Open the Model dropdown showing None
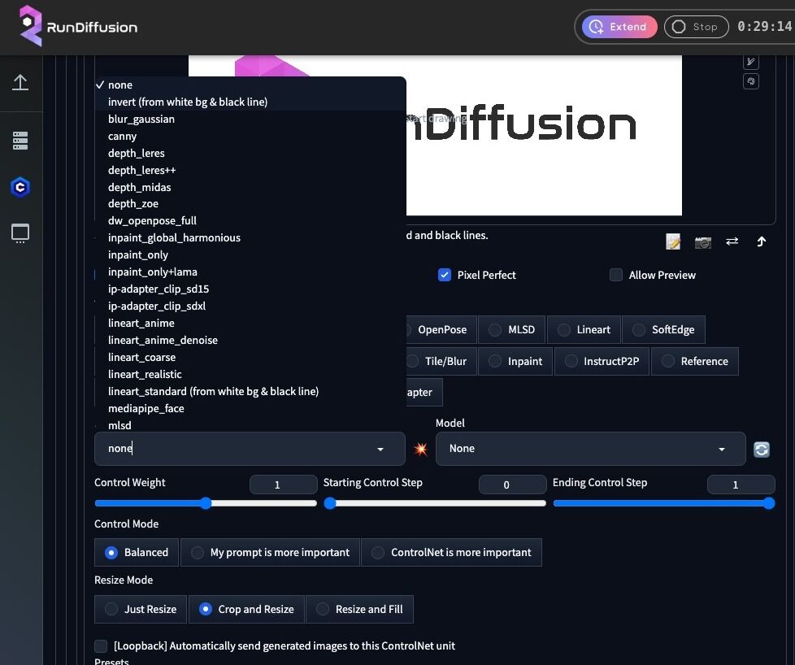The height and width of the screenshot is (665, 795). pos(591,449)
